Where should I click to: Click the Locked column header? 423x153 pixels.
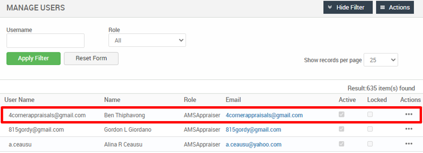pyautogui.click(x=377, y=100)
